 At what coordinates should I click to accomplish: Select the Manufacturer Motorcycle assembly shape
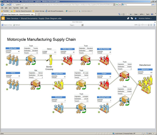coord(145,84)
